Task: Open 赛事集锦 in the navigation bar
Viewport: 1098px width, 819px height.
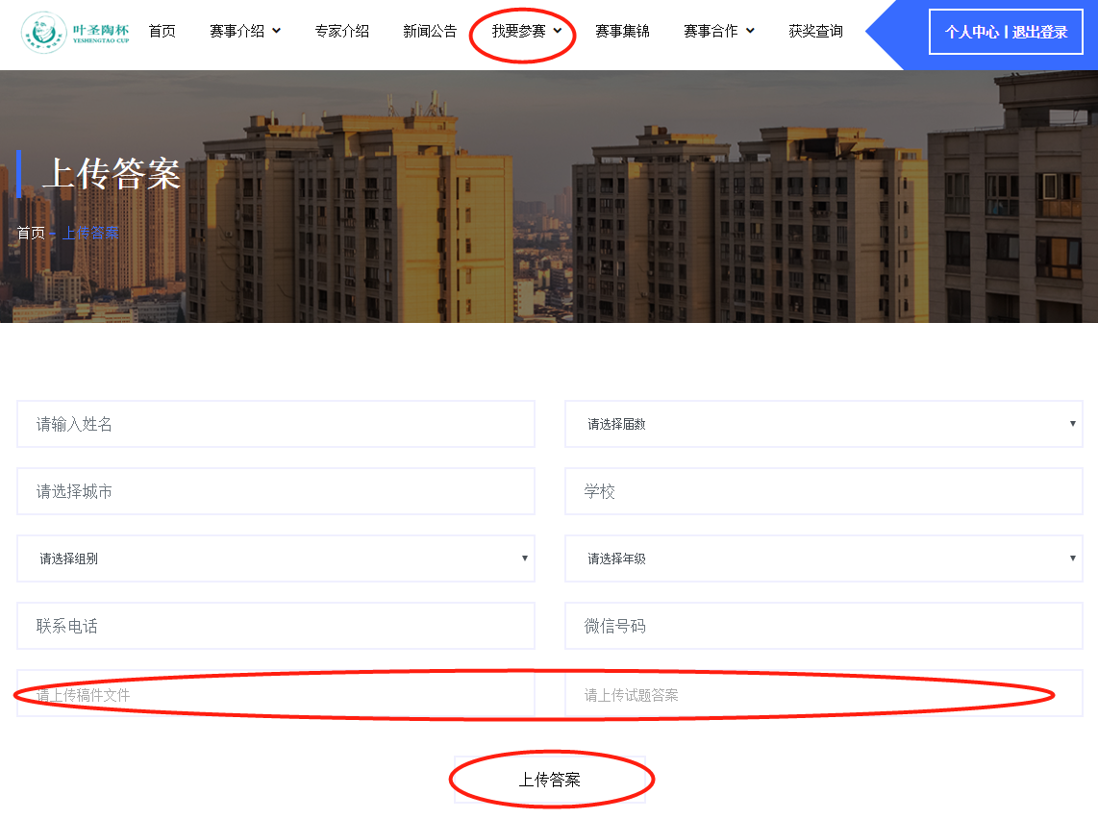Action: (622, 32)
